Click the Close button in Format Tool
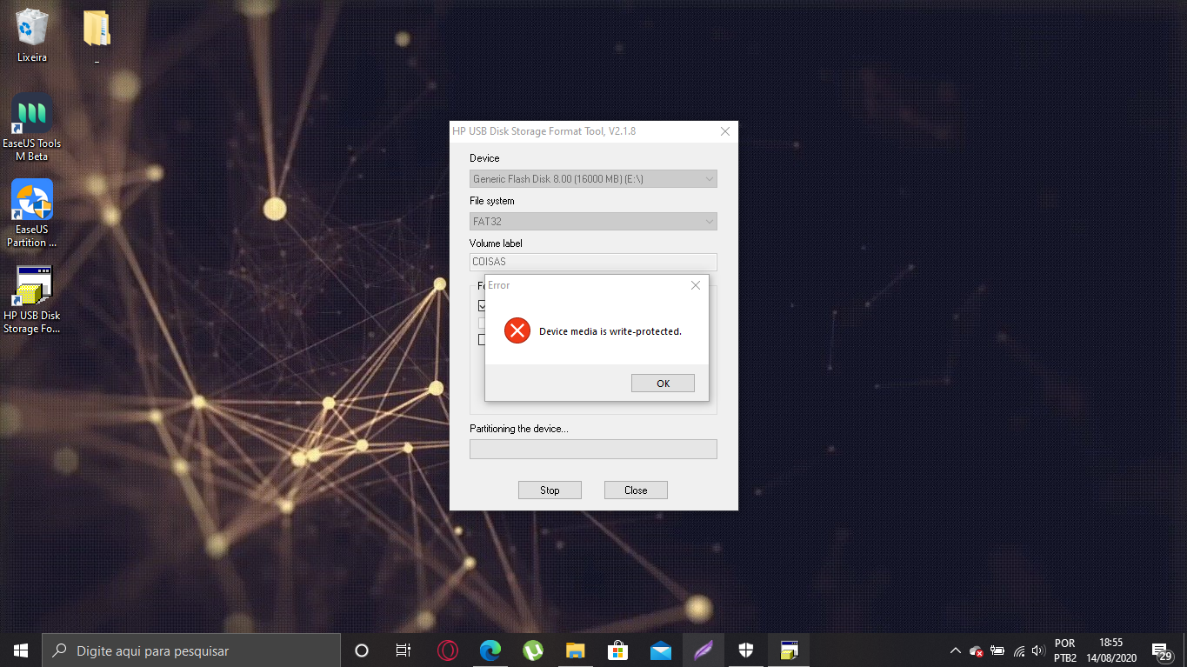1187x667 pixels. coord(636,490)
